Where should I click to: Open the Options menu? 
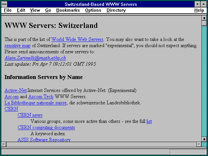pos(93,10)
